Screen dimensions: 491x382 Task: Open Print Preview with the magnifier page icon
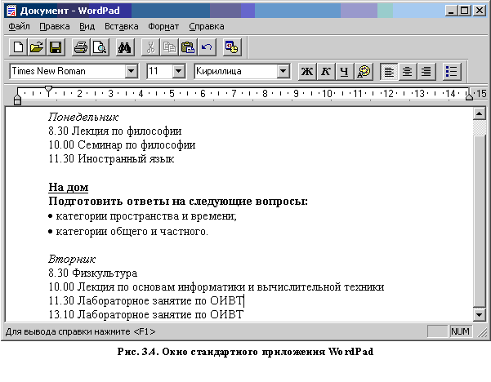[100, 47]
